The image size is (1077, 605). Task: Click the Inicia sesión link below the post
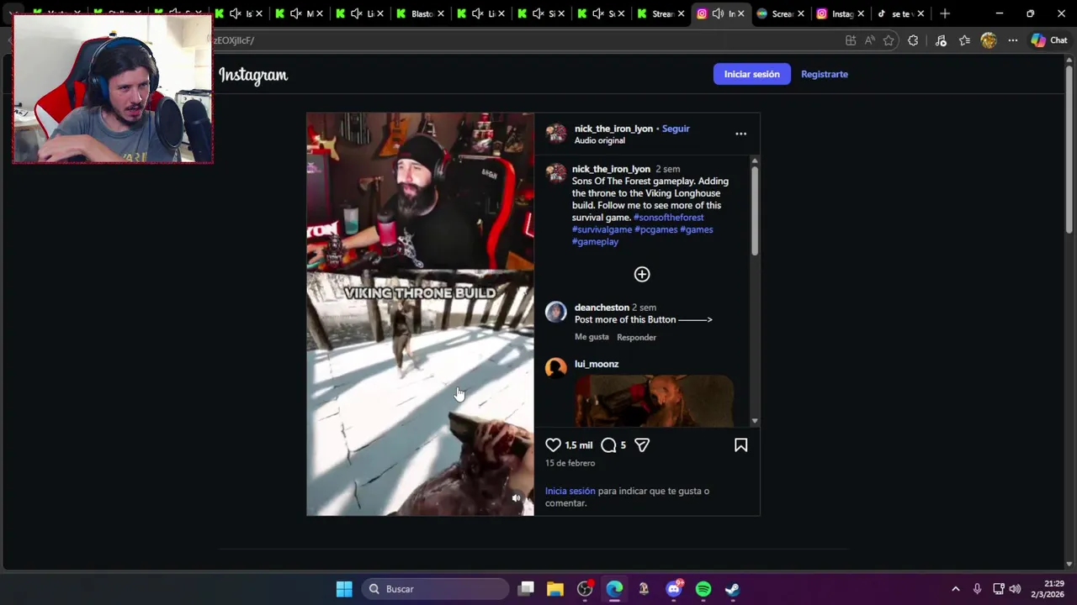coord(570,491)
